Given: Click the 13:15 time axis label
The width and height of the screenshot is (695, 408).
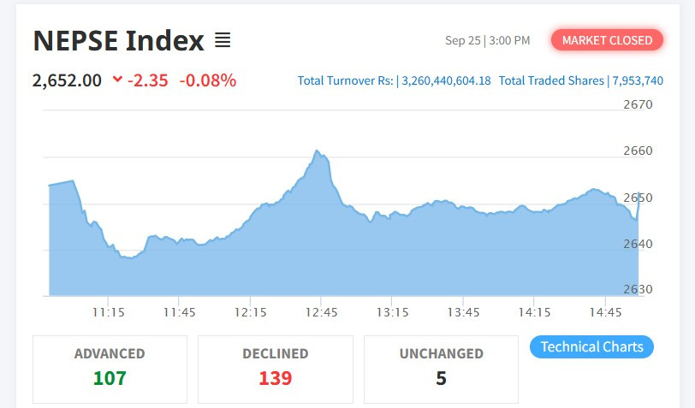Looking at the screenshot, I should click(392, 312).
